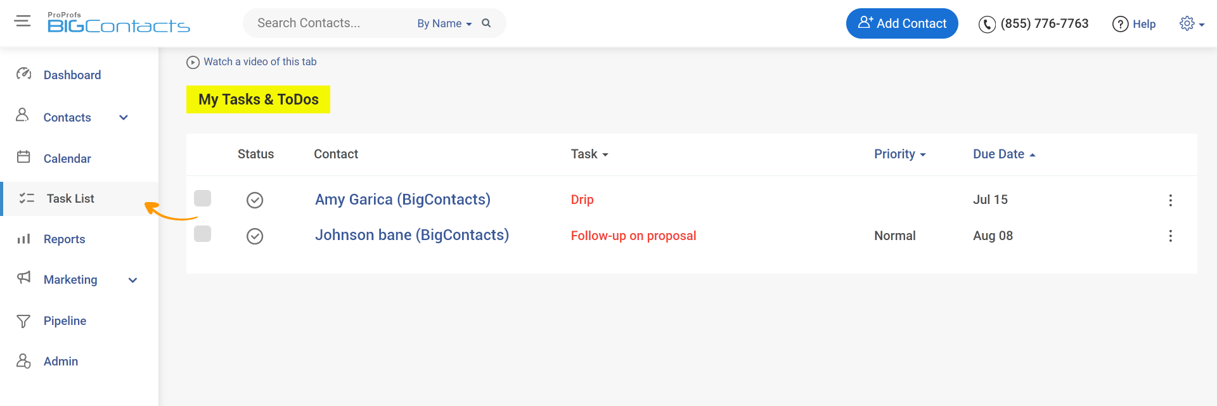
Task: Select checkbox for Johnson bane row
Action: [x=202, y=234]
